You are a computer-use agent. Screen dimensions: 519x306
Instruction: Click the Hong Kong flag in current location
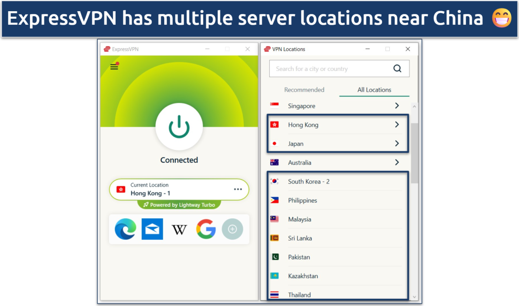(121, 189)
